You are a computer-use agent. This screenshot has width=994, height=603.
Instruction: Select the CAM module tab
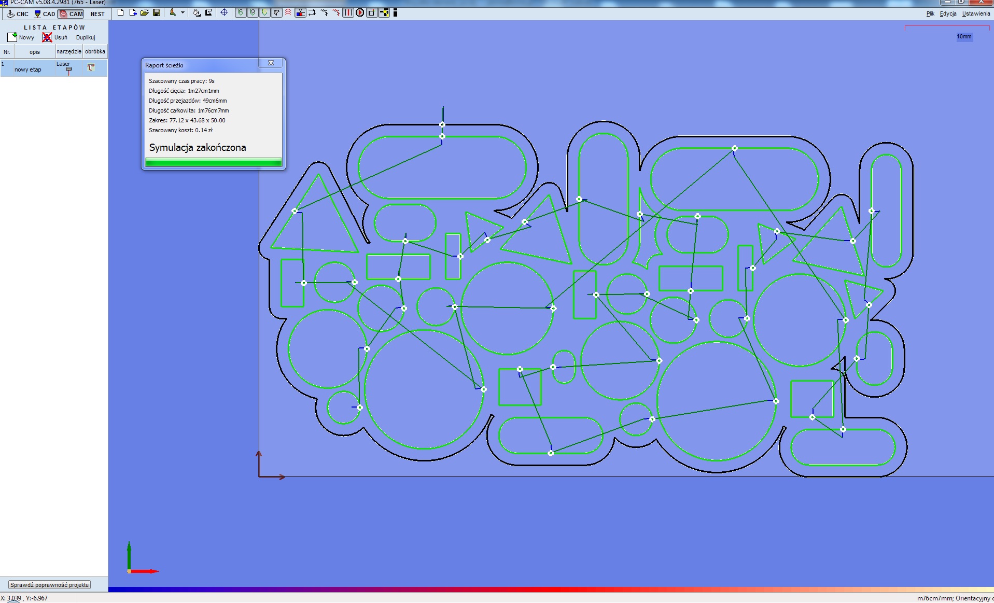(71, 14)
